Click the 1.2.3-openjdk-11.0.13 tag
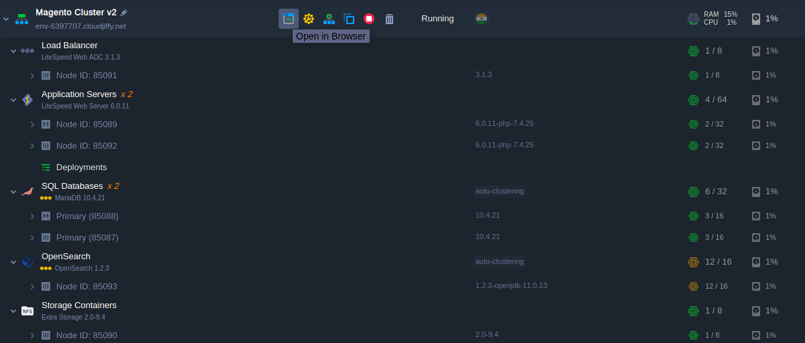 511,285
